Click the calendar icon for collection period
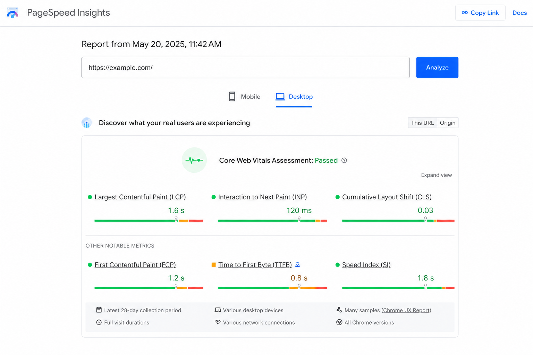 [x=99, y=310]
